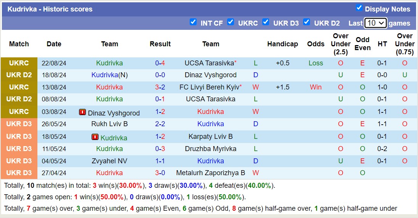This screenshot has width=418, height=218.
Task: Uncheck the UKR D2 league checkbox
Action: pos(307,22)
